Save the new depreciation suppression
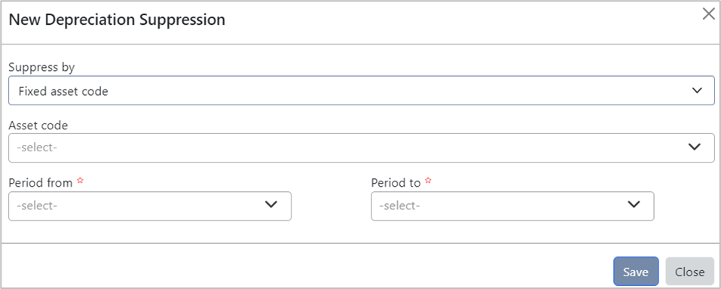 636,272
